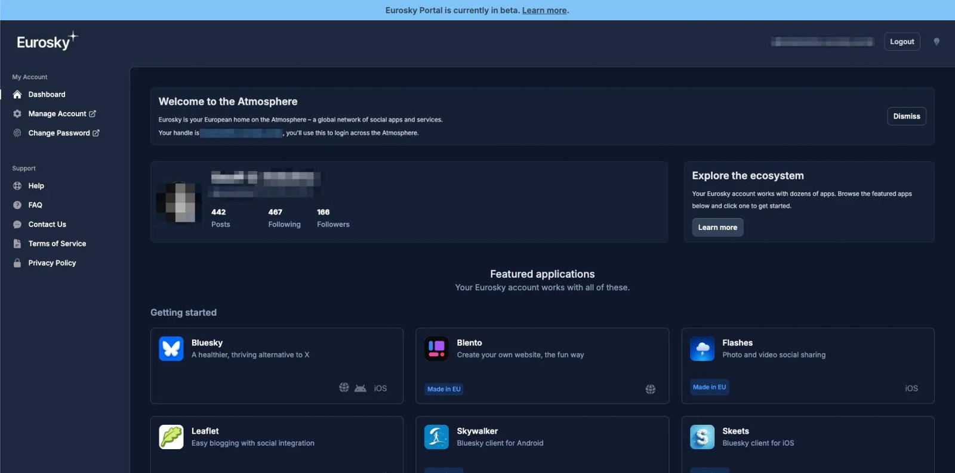Click the Bluesky butterfly app icon
955x473 pixels.
(x=171, y=348)
